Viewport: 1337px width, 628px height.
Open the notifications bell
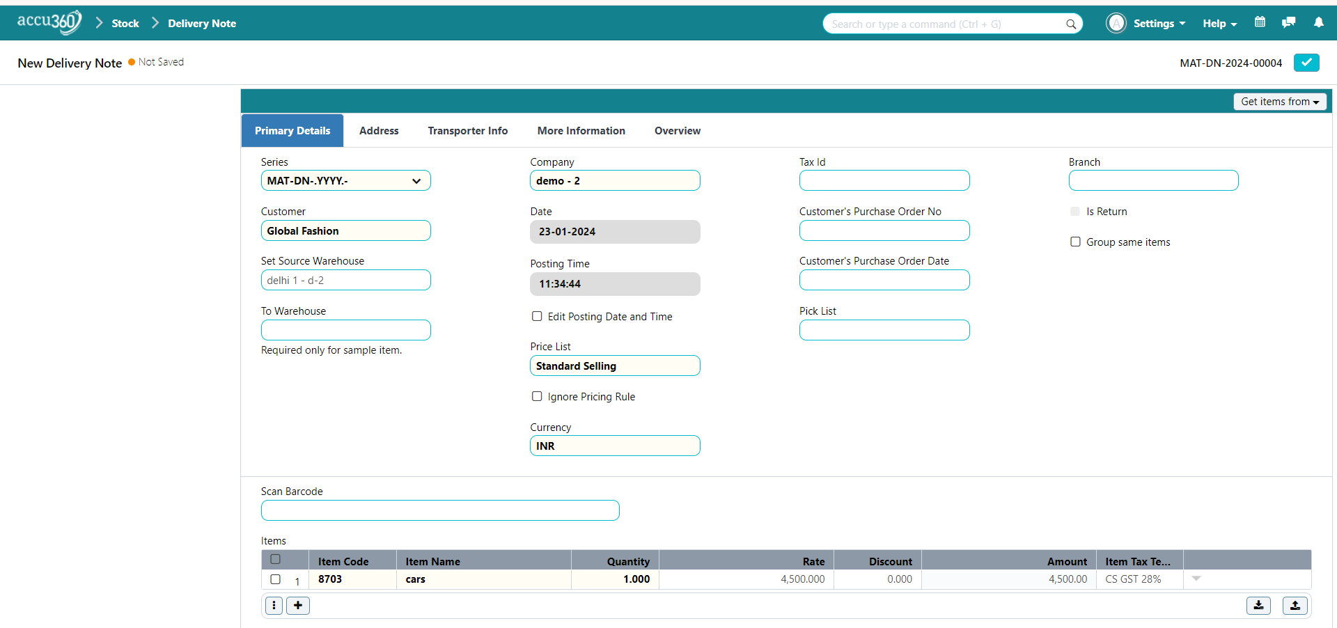(1319, 22)
